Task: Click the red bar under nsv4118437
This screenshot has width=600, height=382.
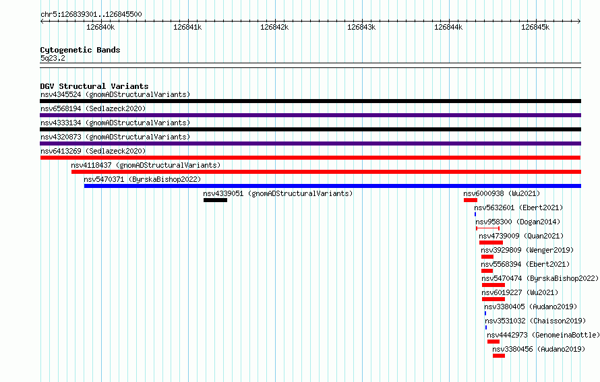Action: [326, 172]
